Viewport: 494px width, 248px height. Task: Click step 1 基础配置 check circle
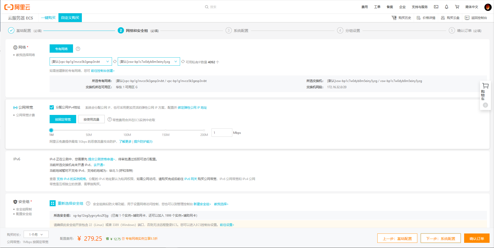(11, 31)
